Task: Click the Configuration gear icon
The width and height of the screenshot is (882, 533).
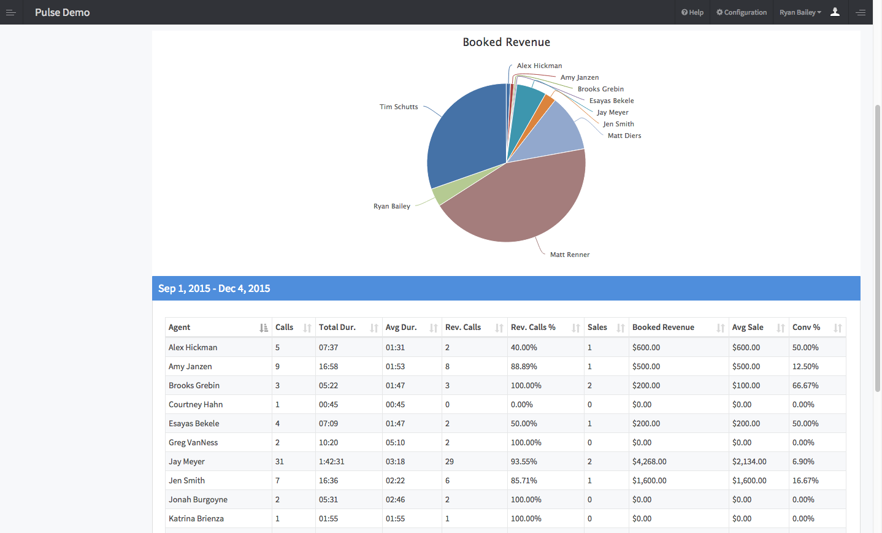Action: (719, 12)
